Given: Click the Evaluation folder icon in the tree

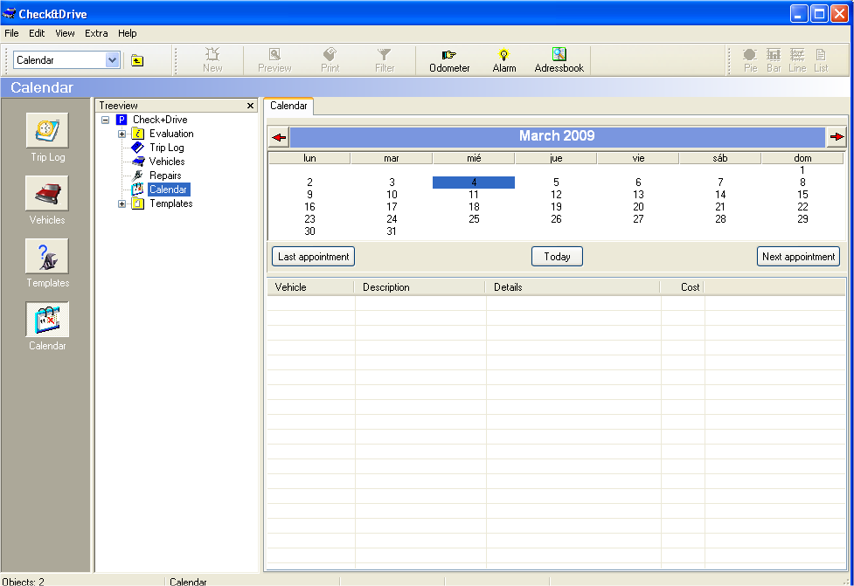Looking at the screenshot, I should tap(138, 134).
